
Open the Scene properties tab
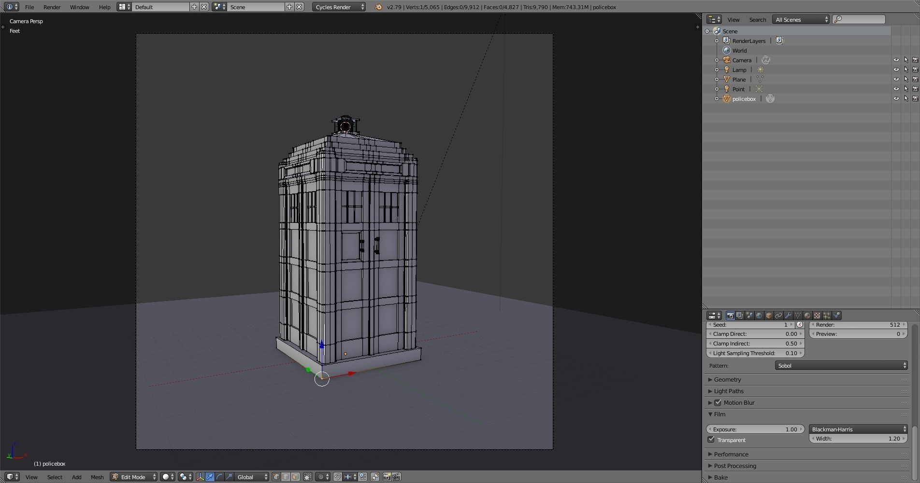point(749,316)
